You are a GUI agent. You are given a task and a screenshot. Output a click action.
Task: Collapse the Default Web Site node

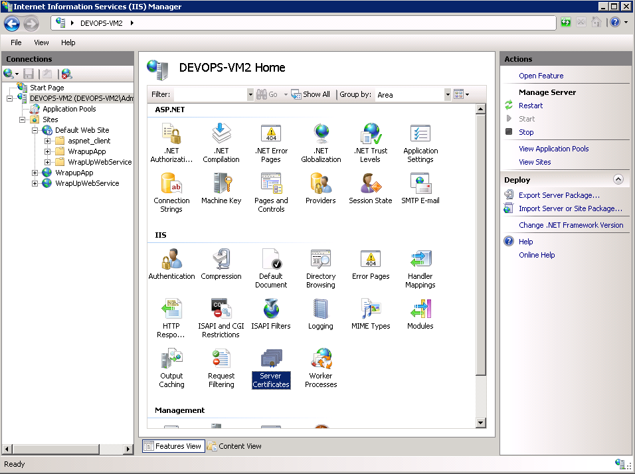(x=35, y=130)
